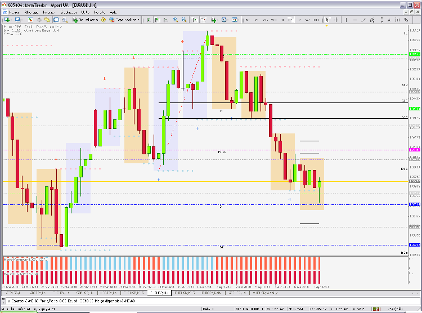Viewport: 422px width, 313px height.
Task: Select the M5 timeframe
Action: click(257, 20)
